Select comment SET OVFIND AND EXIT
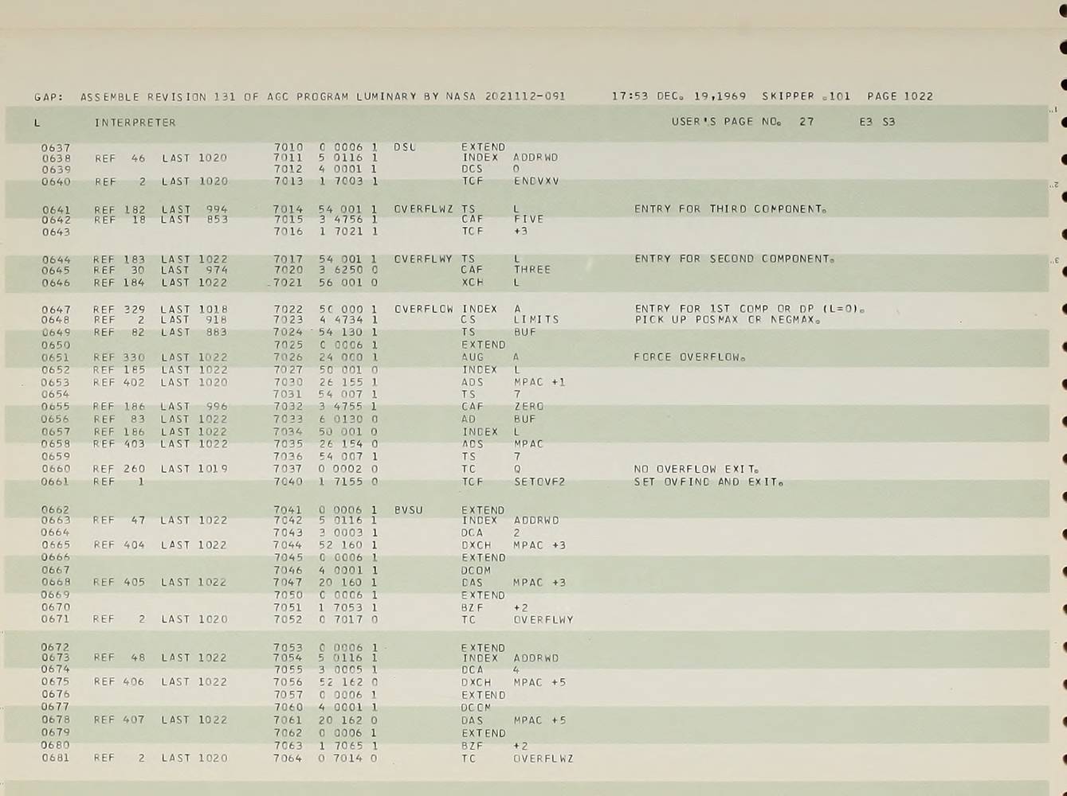Viewport: 1067px width, 796px height. click(708, 482)
